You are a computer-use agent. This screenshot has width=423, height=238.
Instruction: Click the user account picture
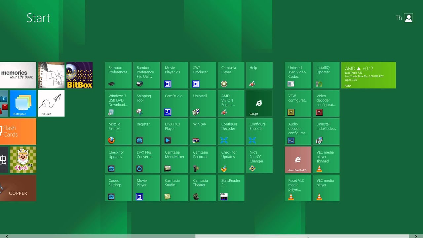(x=408, y=18)
